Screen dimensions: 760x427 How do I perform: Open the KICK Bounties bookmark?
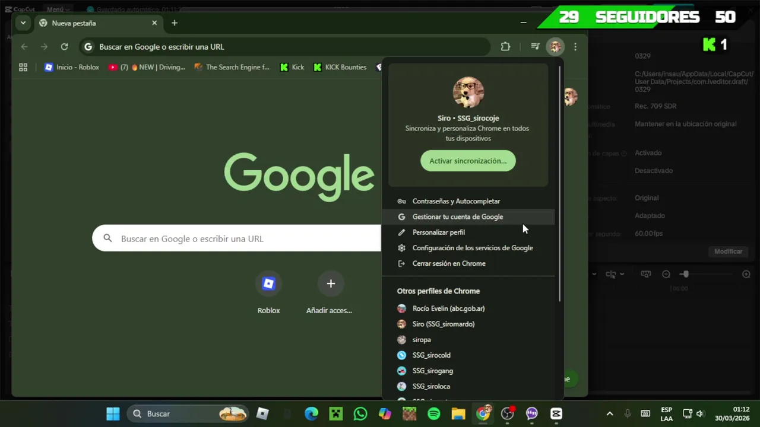[340, 68]
